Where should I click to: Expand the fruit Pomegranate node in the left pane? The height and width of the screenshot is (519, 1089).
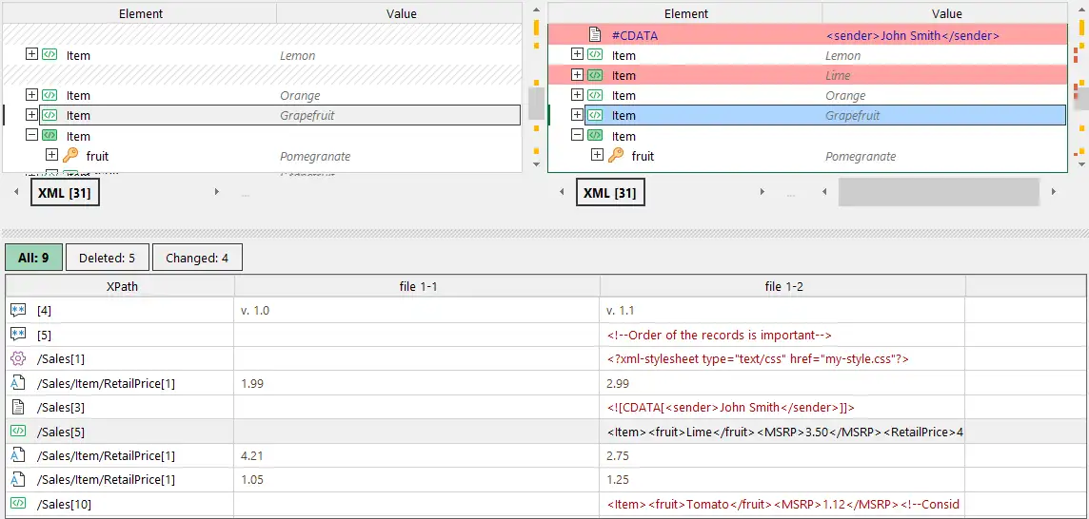click(51, 156)
